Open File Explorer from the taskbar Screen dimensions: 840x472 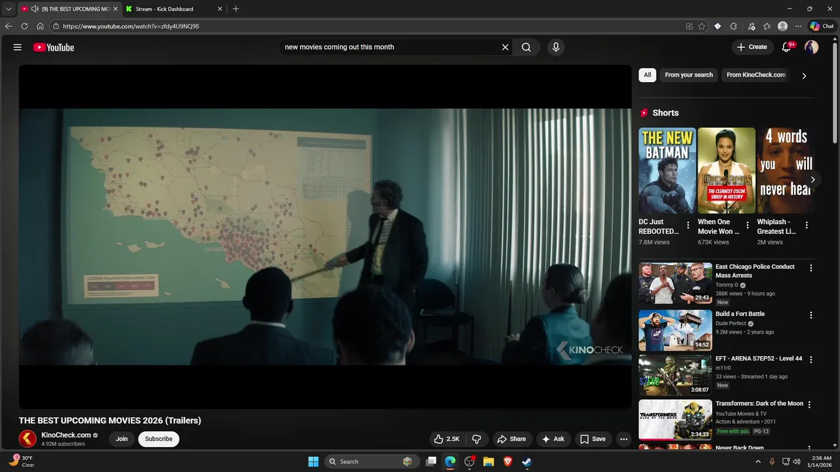[488, 462]
